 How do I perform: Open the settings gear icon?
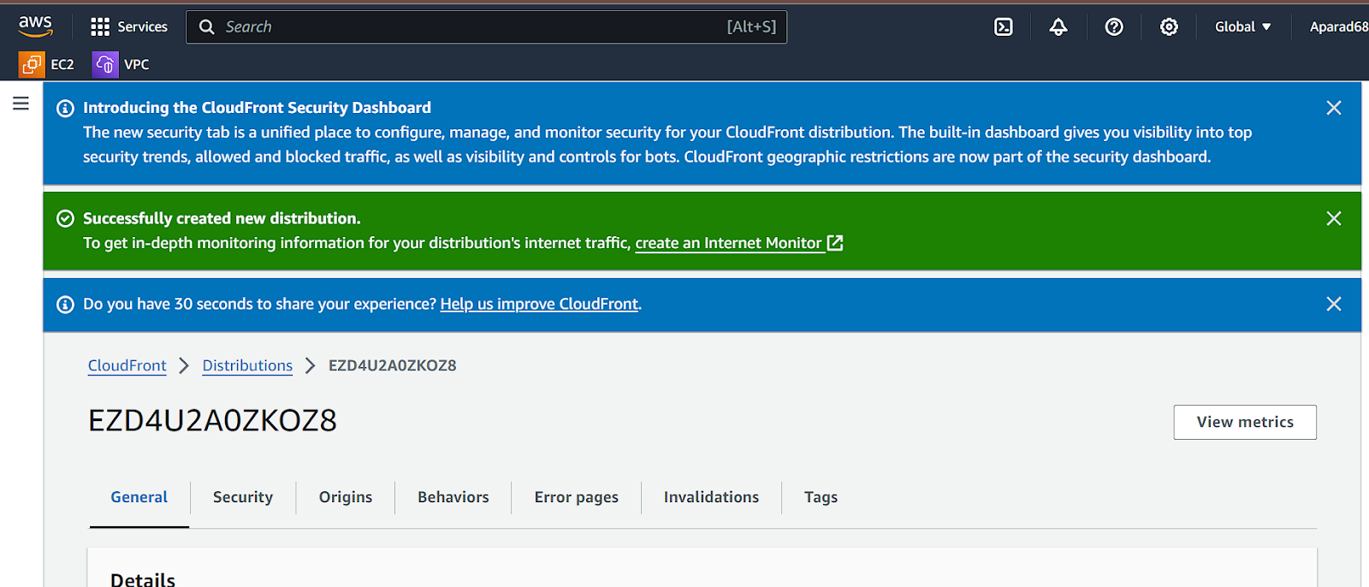coord(1169,27)
